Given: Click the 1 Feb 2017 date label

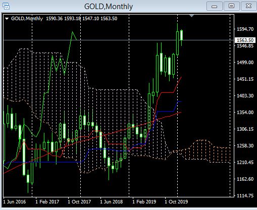Looking at the screenshot, I should click(x=47, y=201).
